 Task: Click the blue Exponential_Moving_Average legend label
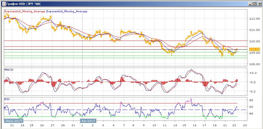[x=67, y=11]
